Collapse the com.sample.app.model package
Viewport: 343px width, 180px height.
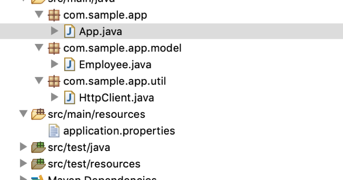pos(39,47)
